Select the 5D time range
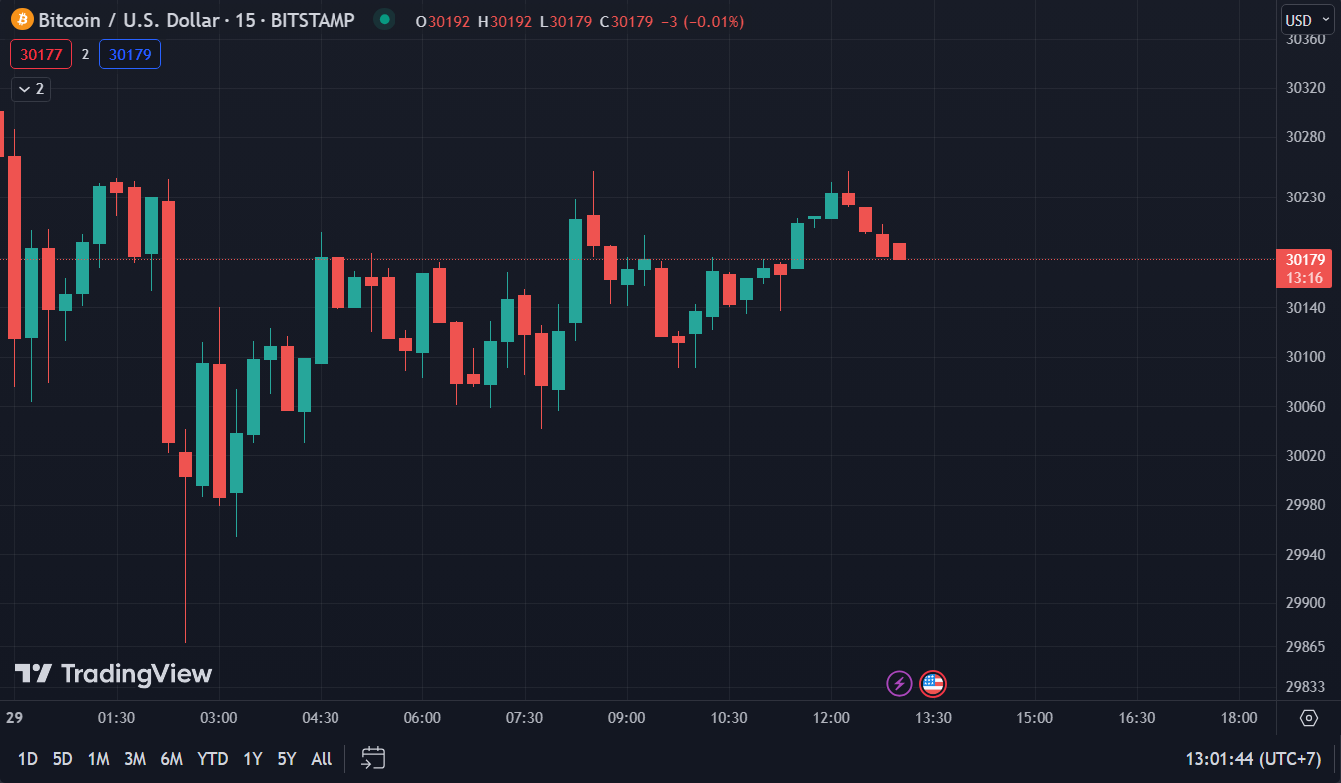The width and height of the screenshot is (1341, 783). point(62,759)
